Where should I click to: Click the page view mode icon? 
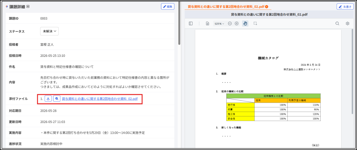[207, 23]
